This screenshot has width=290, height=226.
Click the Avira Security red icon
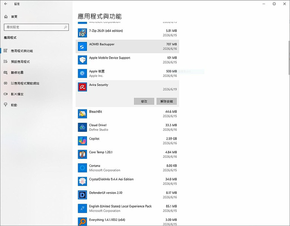82,87
